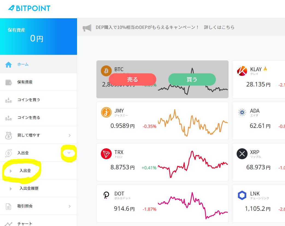Screen dimensions: 285x226
Task: Collapse the 入出金 section chevron
Action: pos(69,153)
